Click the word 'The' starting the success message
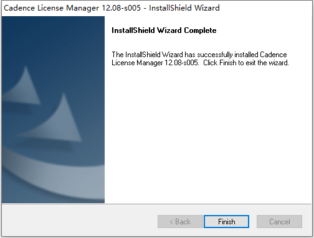The image size is (314, 238). point(118,55)
